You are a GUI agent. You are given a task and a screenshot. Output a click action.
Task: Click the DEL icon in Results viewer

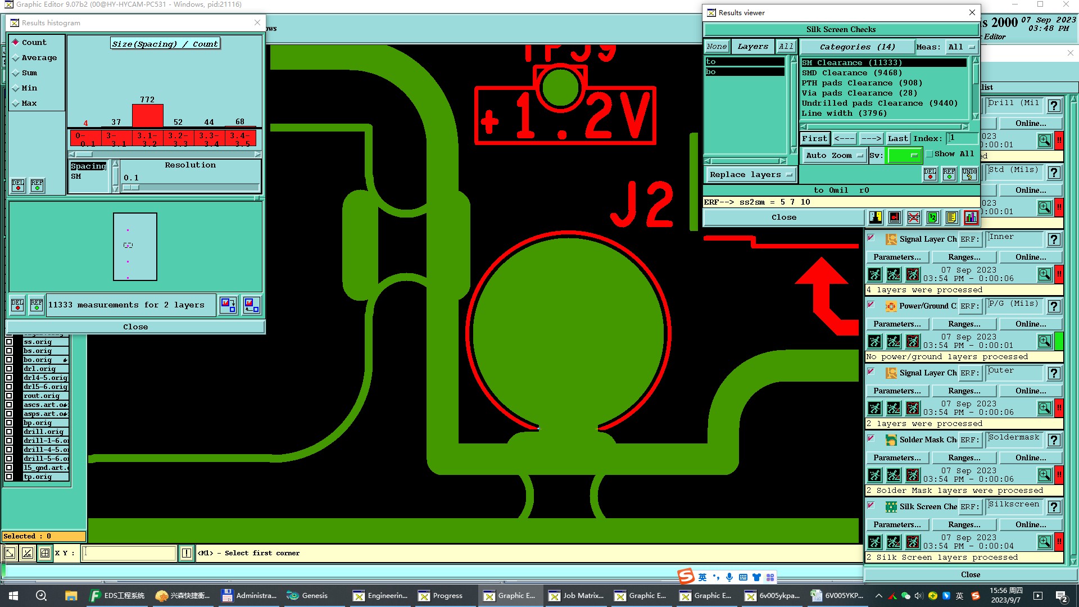930,174
